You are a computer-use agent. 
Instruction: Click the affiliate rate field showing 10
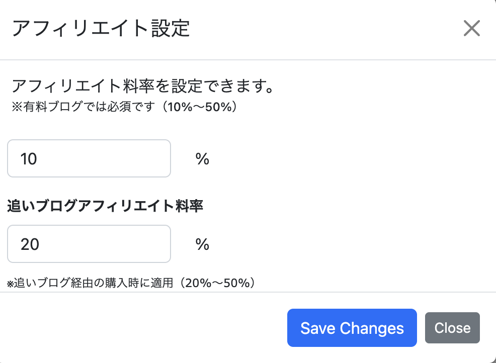click(89, 158)
